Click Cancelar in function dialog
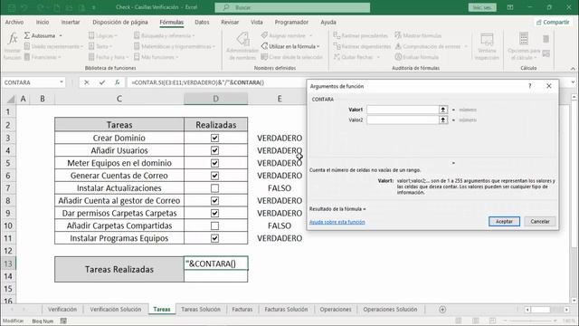Image resolution: width=579 pixels, height=326 pixels. pos(540,221)
